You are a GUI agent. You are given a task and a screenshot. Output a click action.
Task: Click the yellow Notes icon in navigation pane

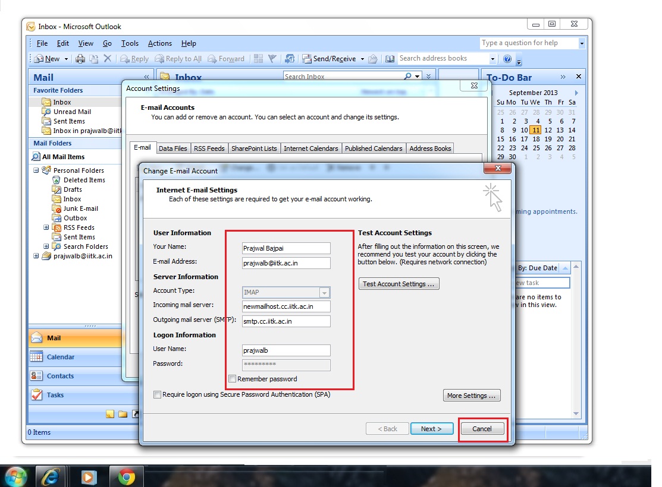(110, 414)
